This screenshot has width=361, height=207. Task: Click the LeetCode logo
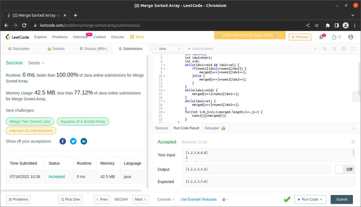click(17, 37)
